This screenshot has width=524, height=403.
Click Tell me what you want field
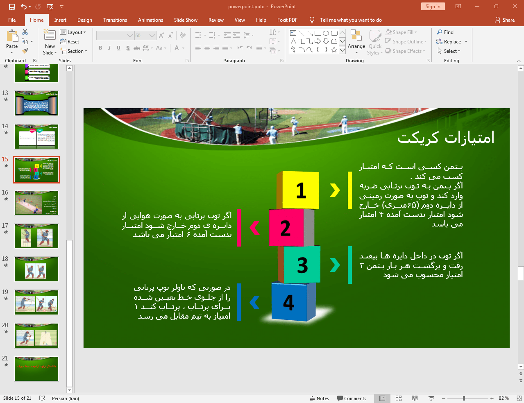(351, 20)
